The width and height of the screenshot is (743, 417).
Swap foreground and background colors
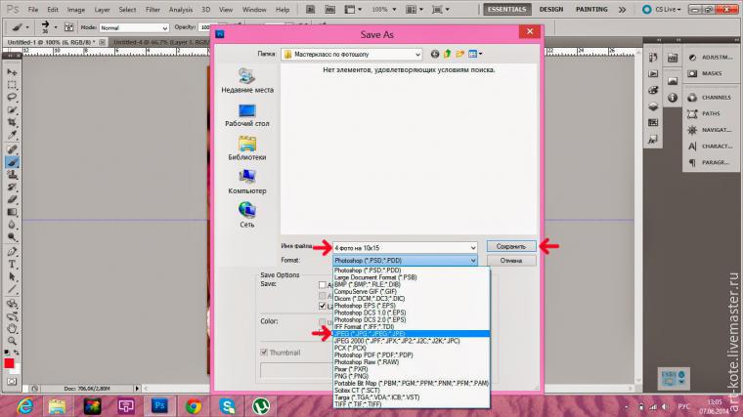(x=16, y=353)
